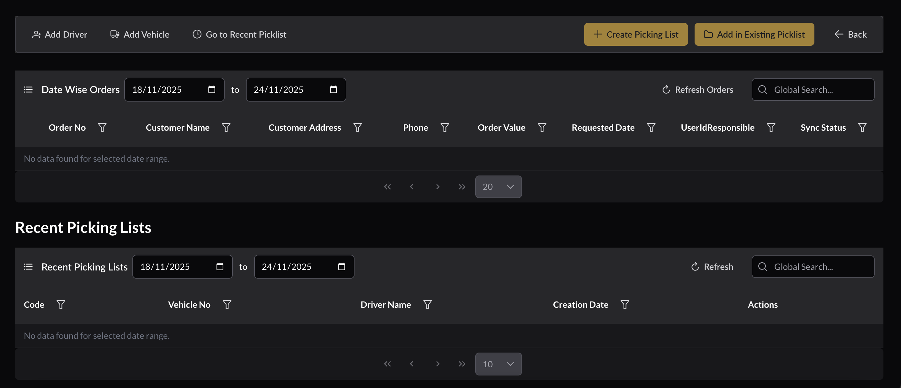Open the page size dropdown showing 20
The height and width of the screenshot is (388, 901).
[498, 187]
